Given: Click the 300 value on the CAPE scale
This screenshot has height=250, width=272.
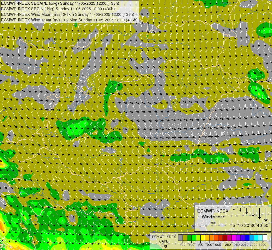Looking at the screenshot, I should pyautogui.click(x=191, y=245).
